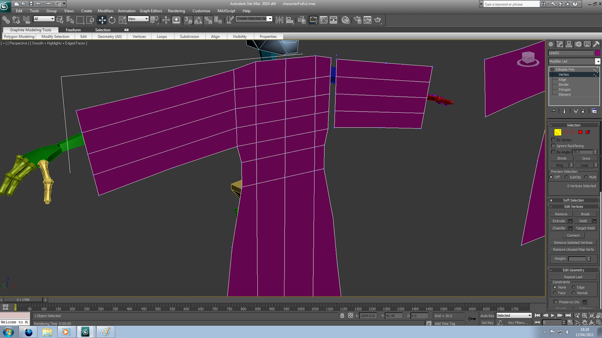
Task: Click the Snaps Toggle icon
Action: click(188, 20)
